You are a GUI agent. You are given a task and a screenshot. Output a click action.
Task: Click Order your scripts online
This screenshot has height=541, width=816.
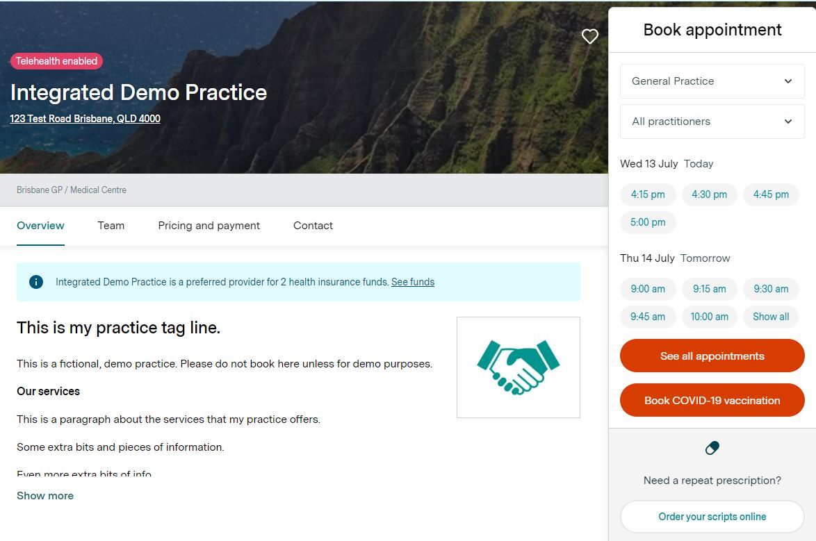712,517
